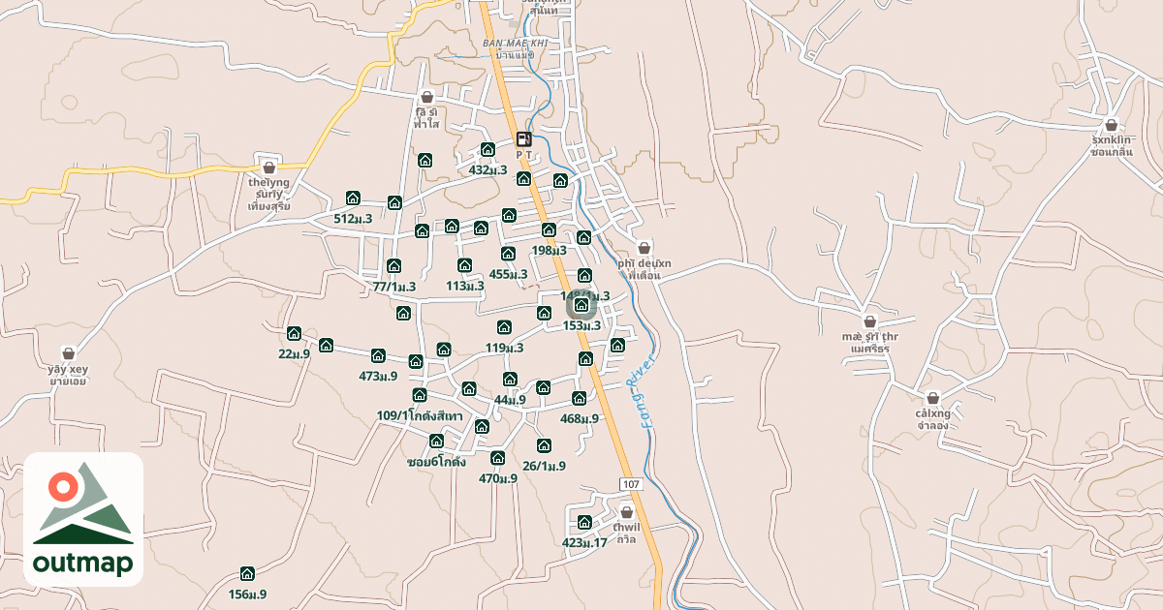
Task: Select the house marker labeled 455ม.3
Action: [x=508, y=253]
